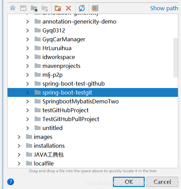Expand the testGitHubProject folder arrow
This screenshot has width=181, height=189.
(28, 110)
